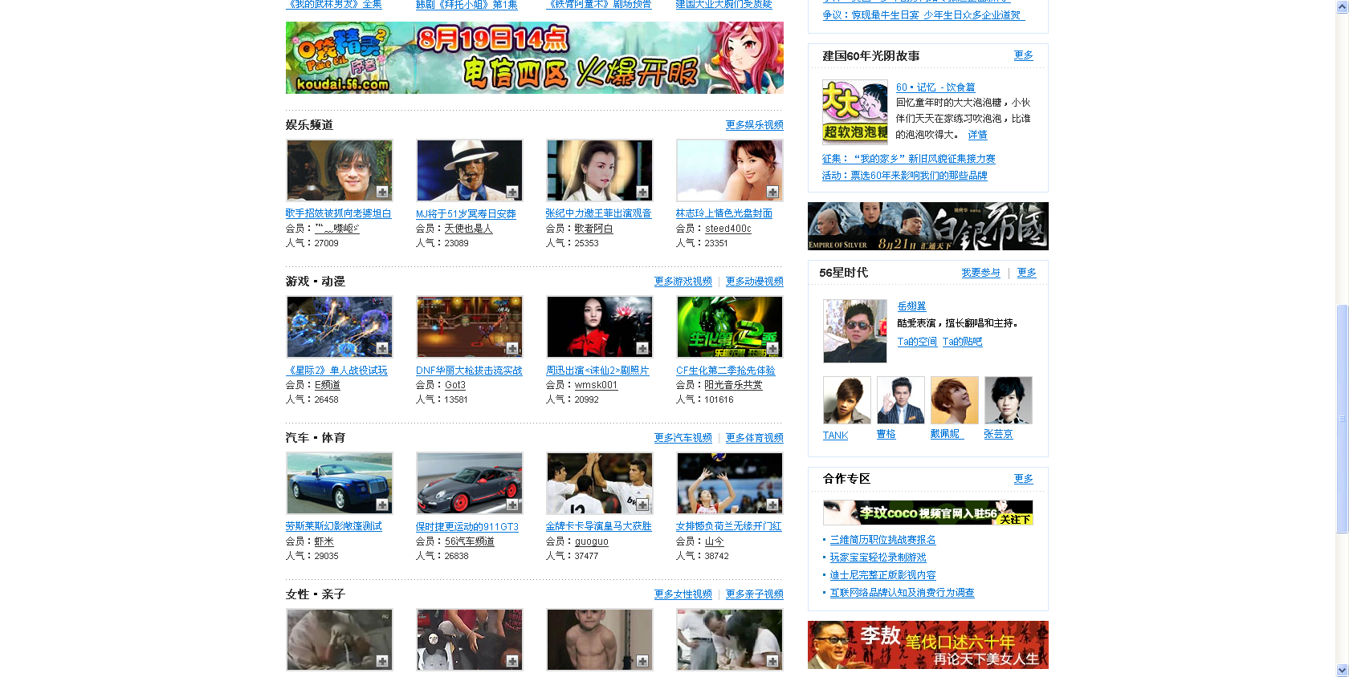The width and height of the screenshot is (1349, 677).
Task: Open 更多 in the 建国60年光阴故事 panel
Action: pyautogui.click(x=1024, y=55)
